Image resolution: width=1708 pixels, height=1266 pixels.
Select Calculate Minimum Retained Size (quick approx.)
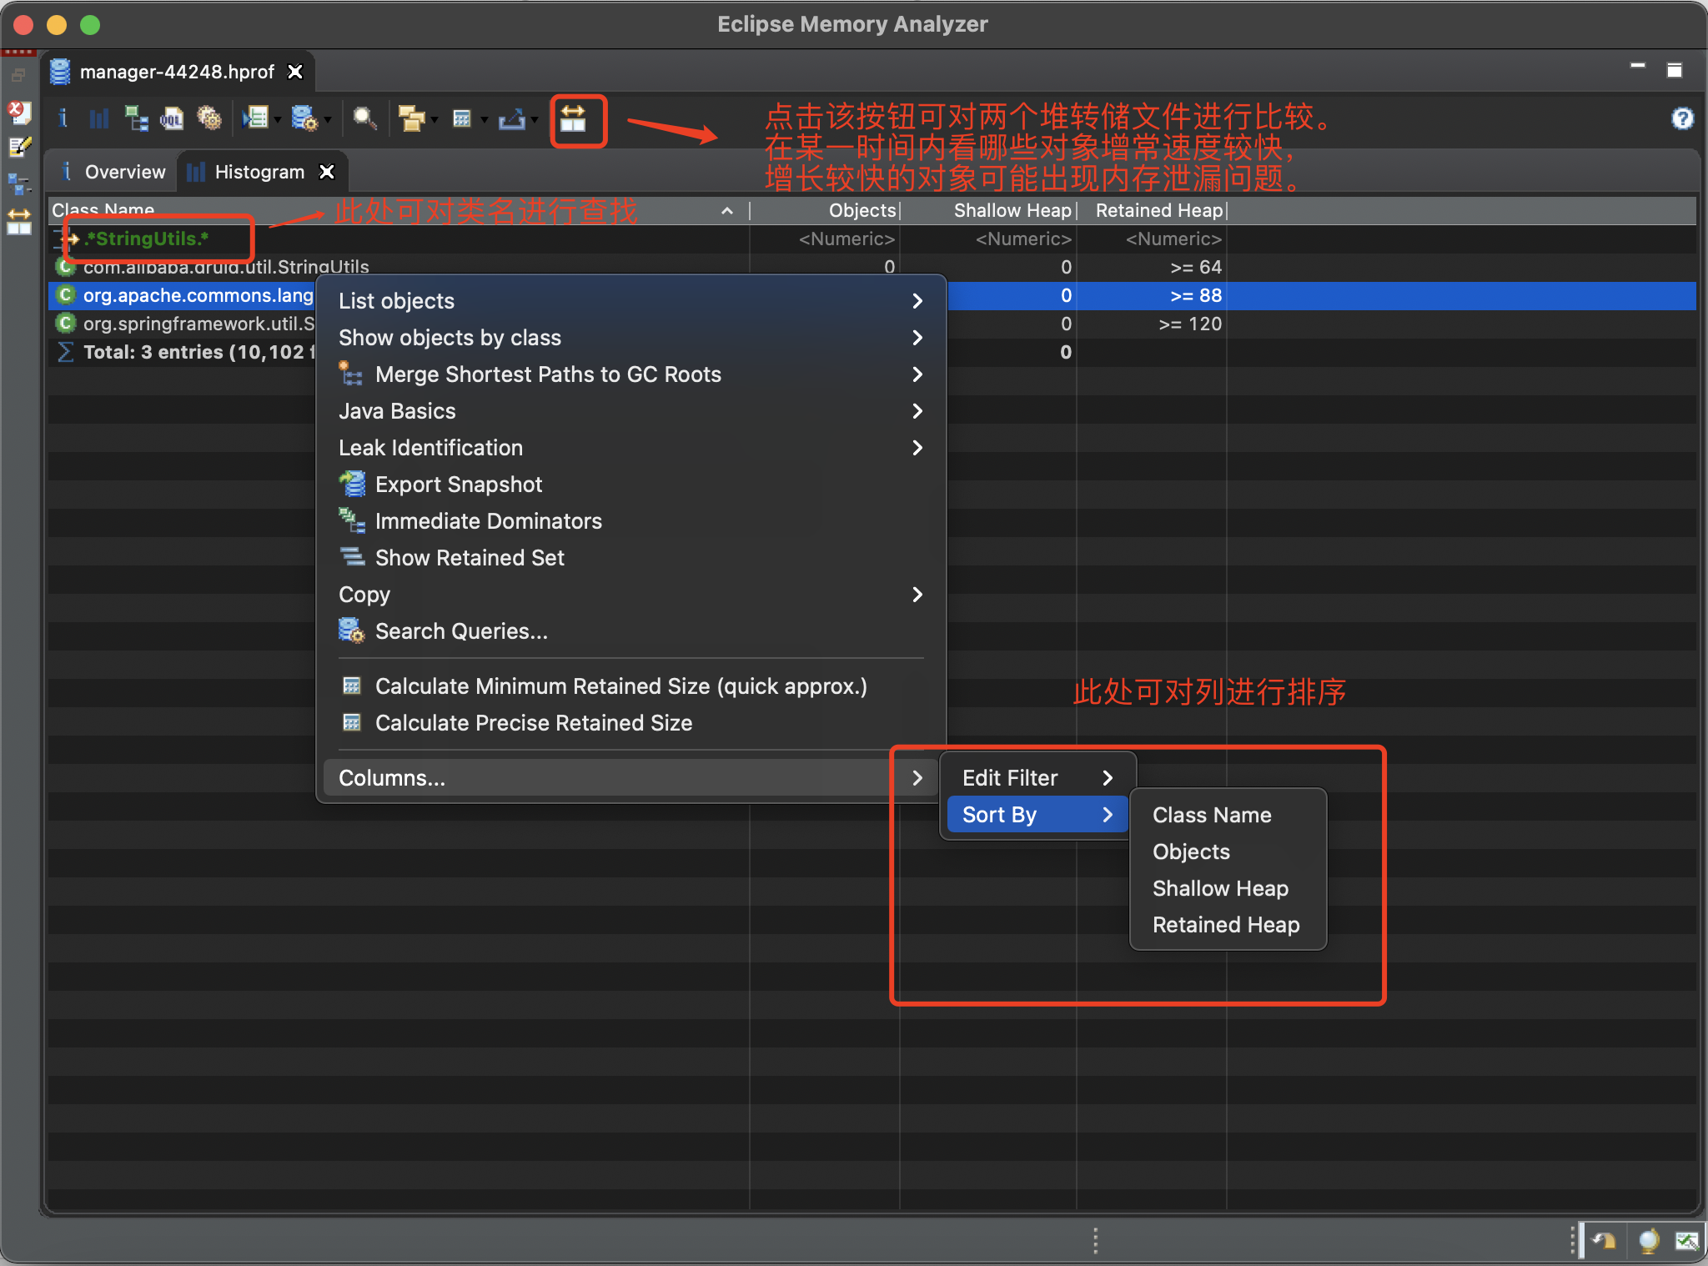click(630, 686)
